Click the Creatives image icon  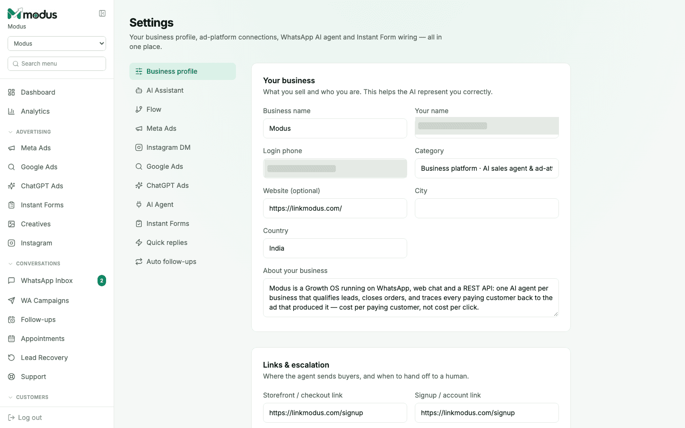click(x=11, y=224)
